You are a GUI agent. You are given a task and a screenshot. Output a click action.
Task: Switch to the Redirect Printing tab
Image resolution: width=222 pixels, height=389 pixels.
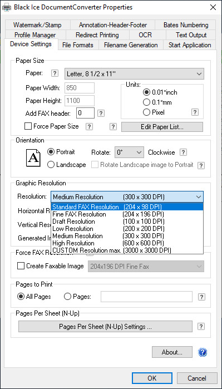(x=97, y=35)
